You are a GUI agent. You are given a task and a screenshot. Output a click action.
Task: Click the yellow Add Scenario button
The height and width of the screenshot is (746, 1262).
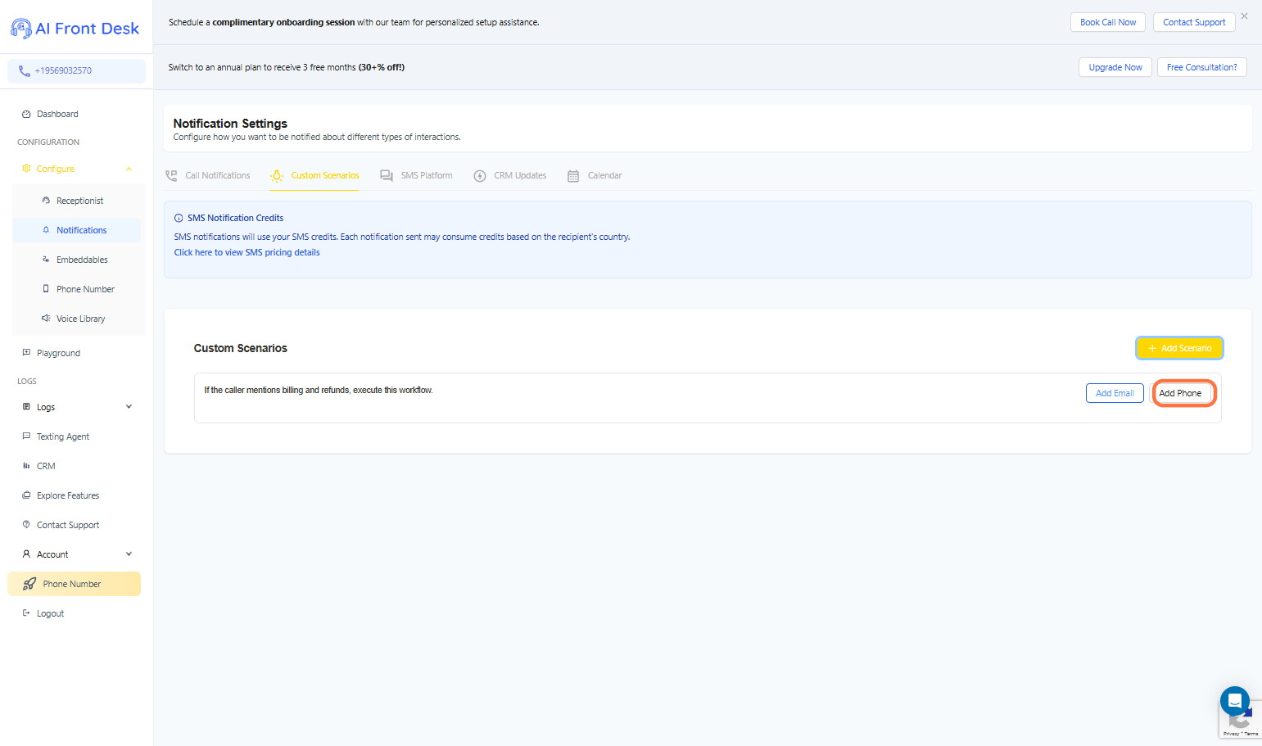(x=1179, y=348)
